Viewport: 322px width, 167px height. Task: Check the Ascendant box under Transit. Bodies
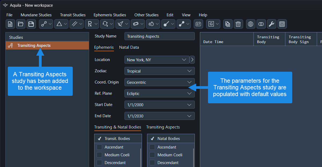coord(100,147)
